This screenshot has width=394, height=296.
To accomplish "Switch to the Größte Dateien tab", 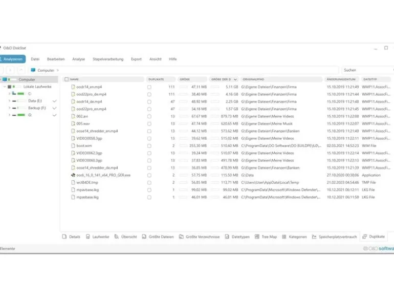I will click(158, 237).
